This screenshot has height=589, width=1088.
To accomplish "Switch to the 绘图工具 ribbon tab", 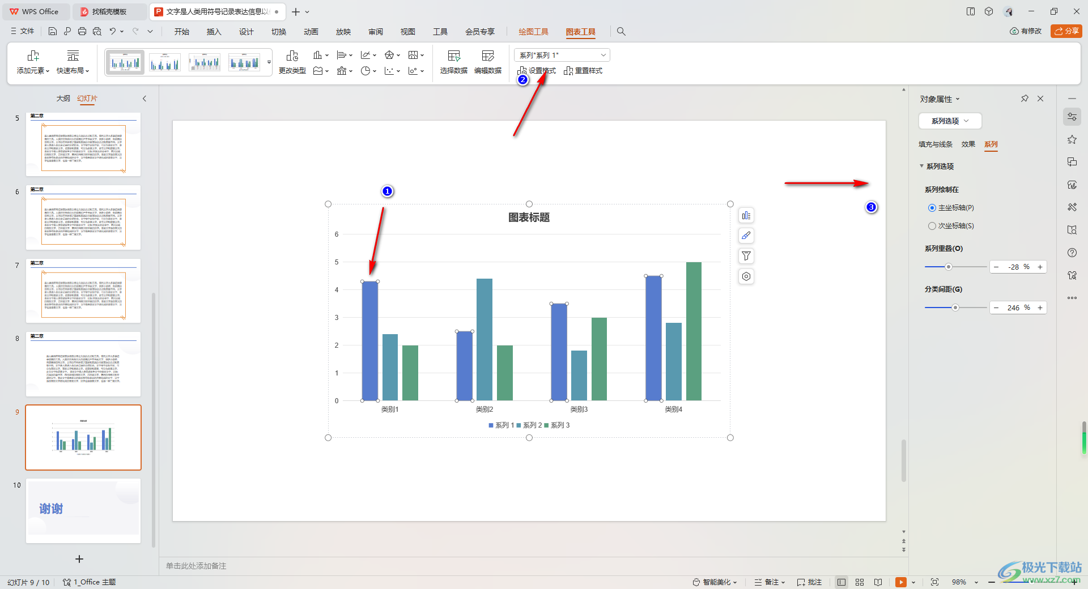I will point(533,32).
